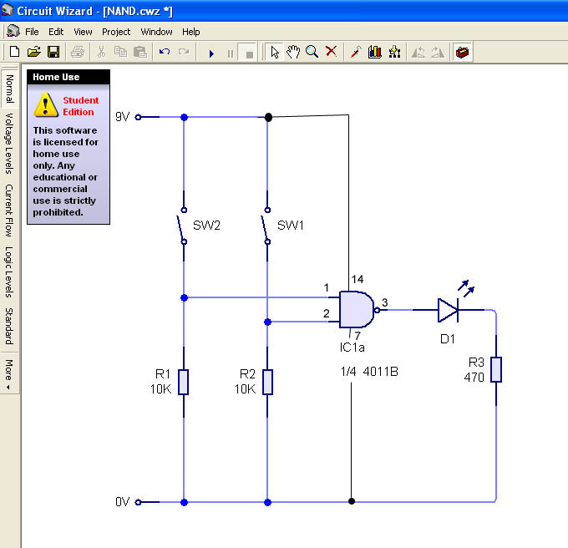Select resistor R3 470

(496, 369)
